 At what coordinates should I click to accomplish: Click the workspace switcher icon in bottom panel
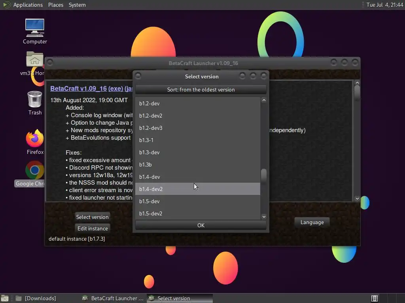pos(375,298)
